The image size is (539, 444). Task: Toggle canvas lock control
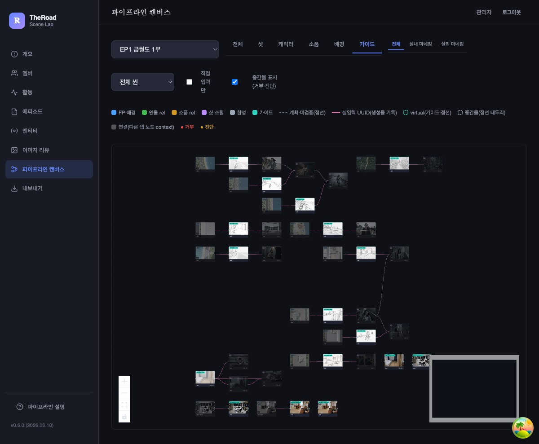point(124,417)
